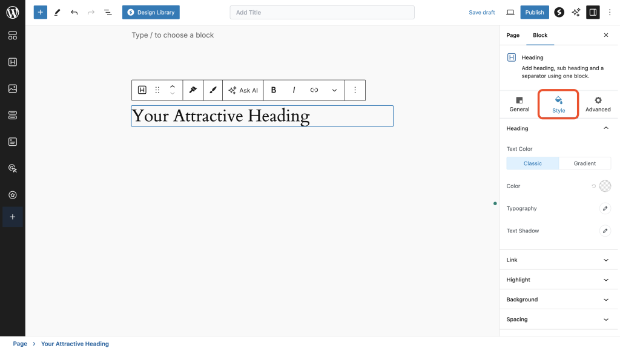The image size is (620, 351).
Task: Click the paste style brush icon
Action: (x=213, y=90)
